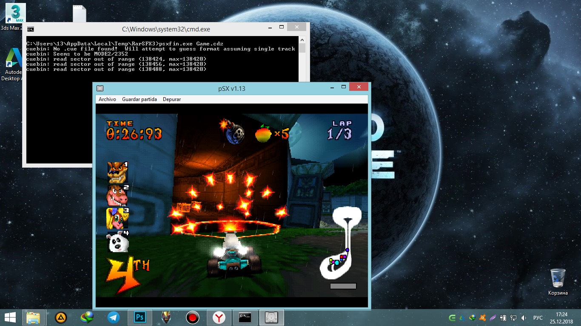Click the 'Seems to be MODE2/2352' line
The height and width of the screenshot is (326, 581).
tap(77, 54)
